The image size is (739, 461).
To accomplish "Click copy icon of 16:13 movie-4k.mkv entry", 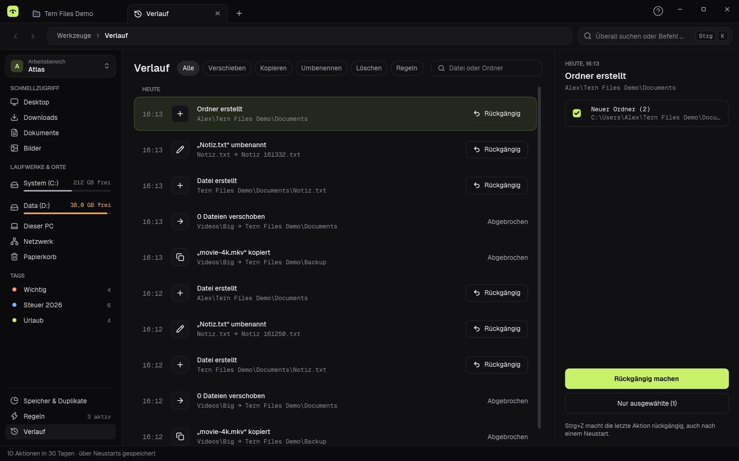I will (x=180, y=257).
